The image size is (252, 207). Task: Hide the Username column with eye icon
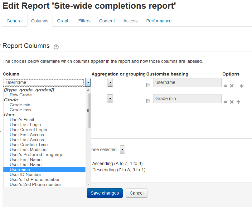(225, 86)
